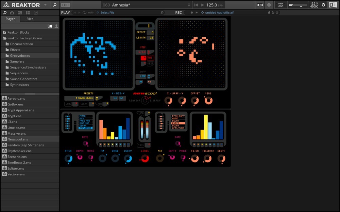Click the search magnifier beside the Reaktor menu
340x212 pixels.
pos(55,5)
